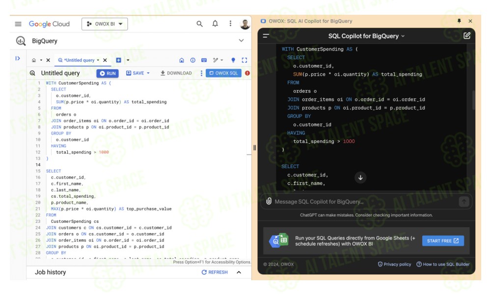Click the START FREE button

point(443,241)
